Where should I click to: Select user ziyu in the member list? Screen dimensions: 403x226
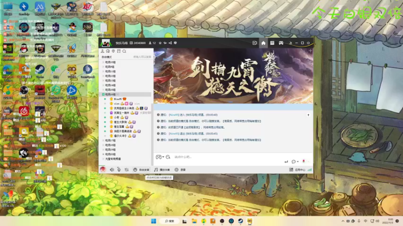(x=117, y=103)
